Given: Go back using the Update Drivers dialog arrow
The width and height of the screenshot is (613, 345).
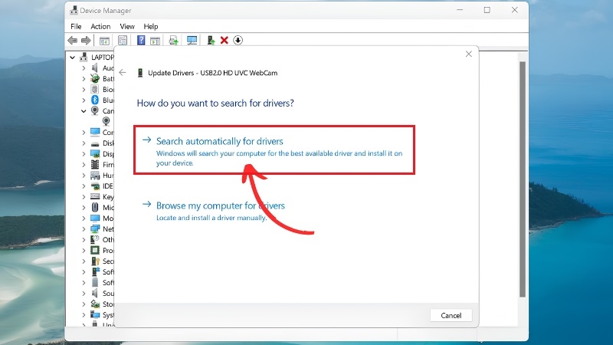Looking at the screenshot, I should coord(123,73).
